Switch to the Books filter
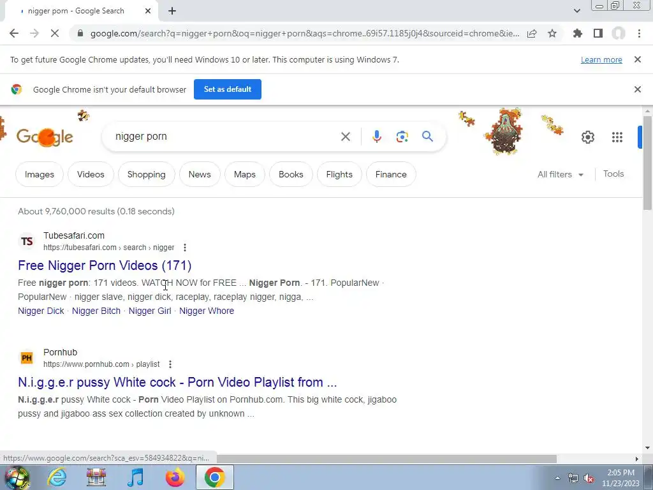This screenshot has height=490, width=653. [x=291, y=174]
